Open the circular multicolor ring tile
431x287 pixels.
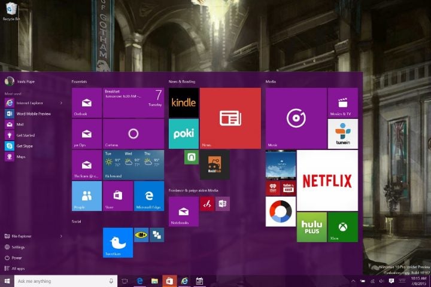[281, 212]
